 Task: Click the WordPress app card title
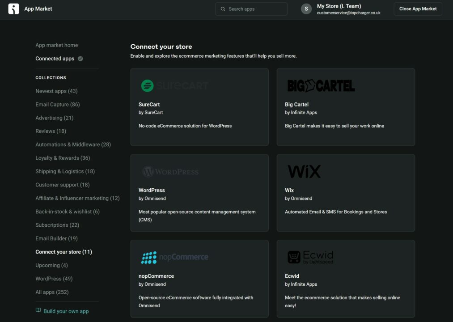[x=152, y=191]
